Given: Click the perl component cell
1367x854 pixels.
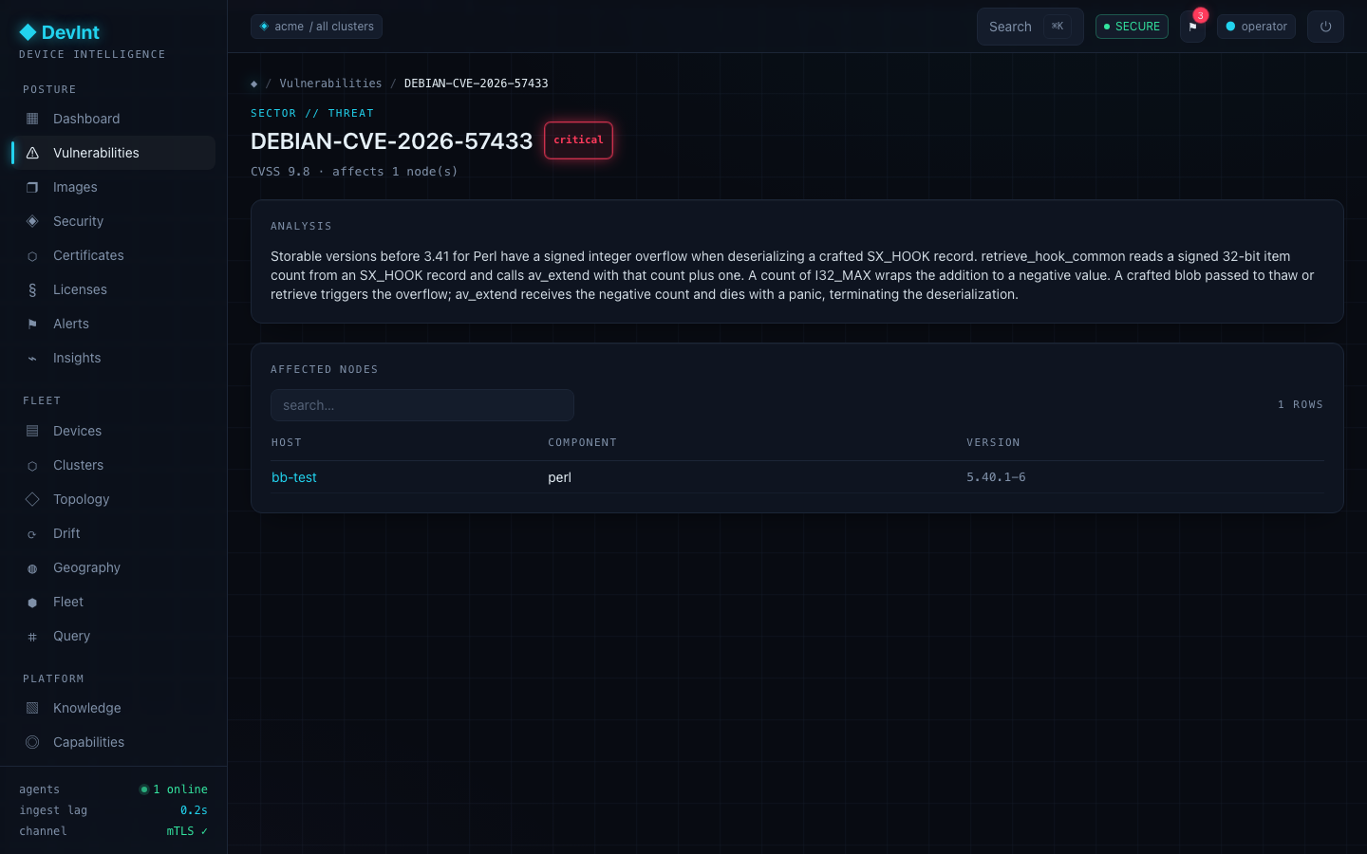Looking at the screenshot, I should click(559, 477).
